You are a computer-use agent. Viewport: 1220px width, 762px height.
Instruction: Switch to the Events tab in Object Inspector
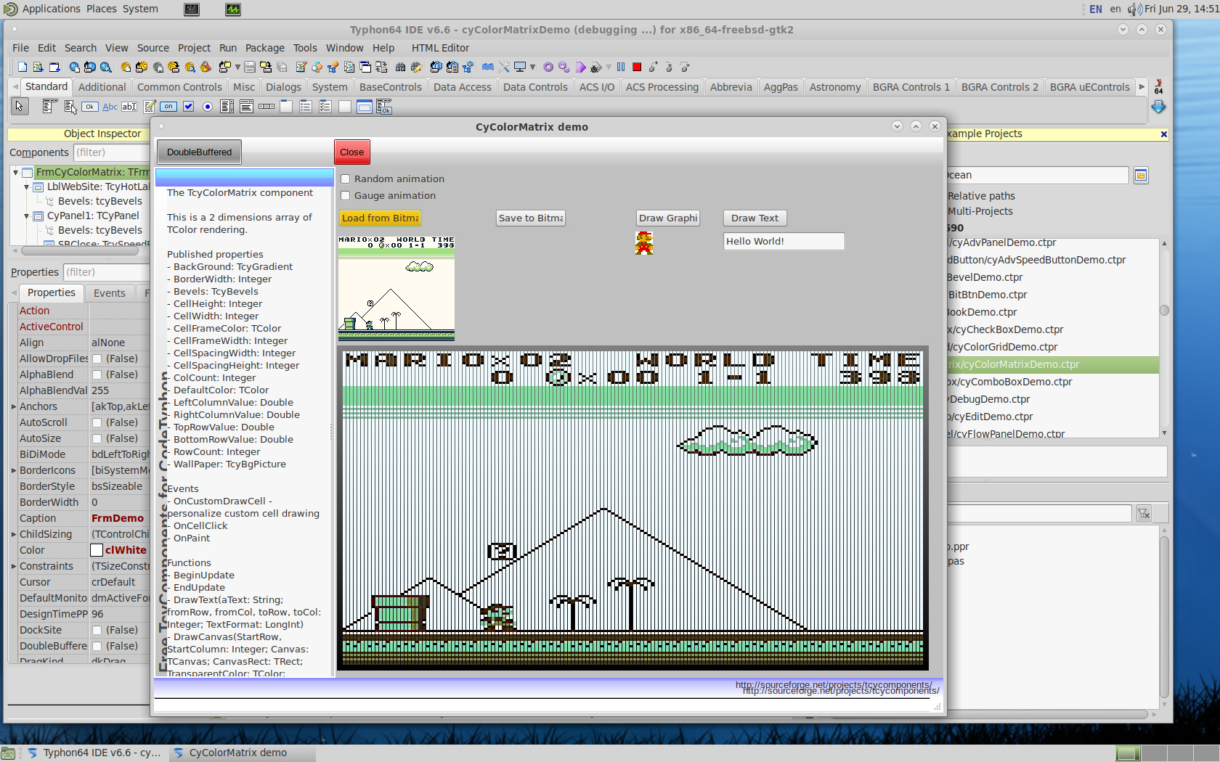110,292
